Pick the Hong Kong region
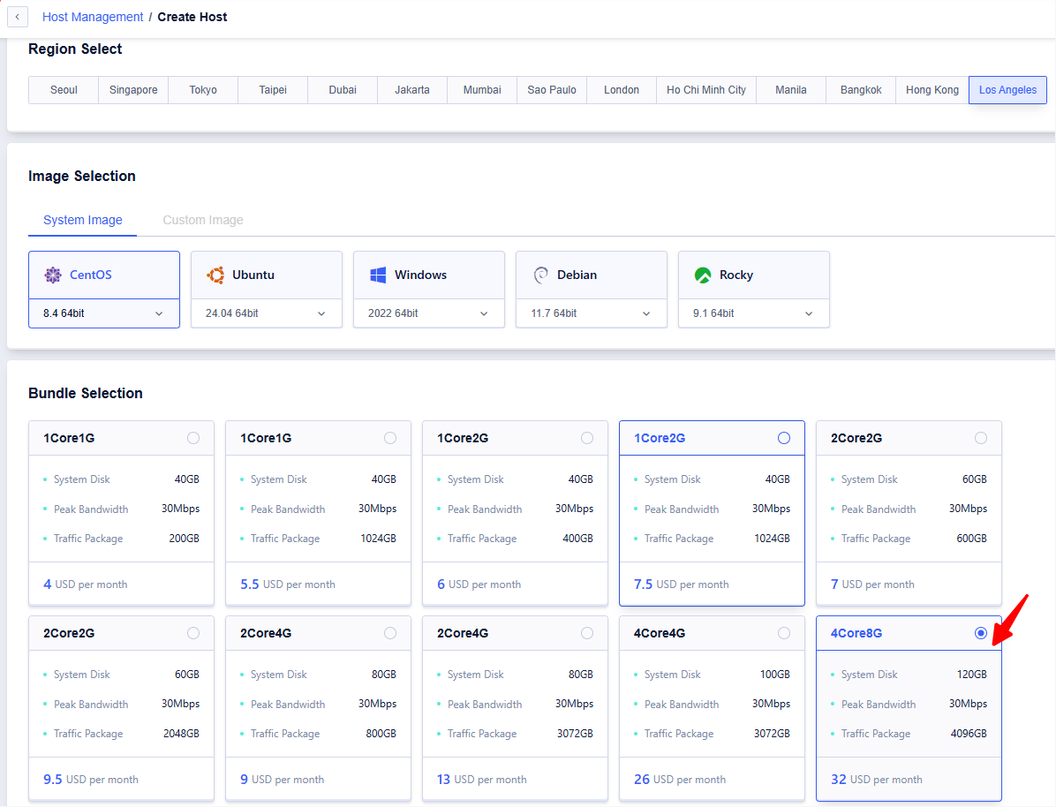Viewport: 1056px width, 807px height. [932, 90]
